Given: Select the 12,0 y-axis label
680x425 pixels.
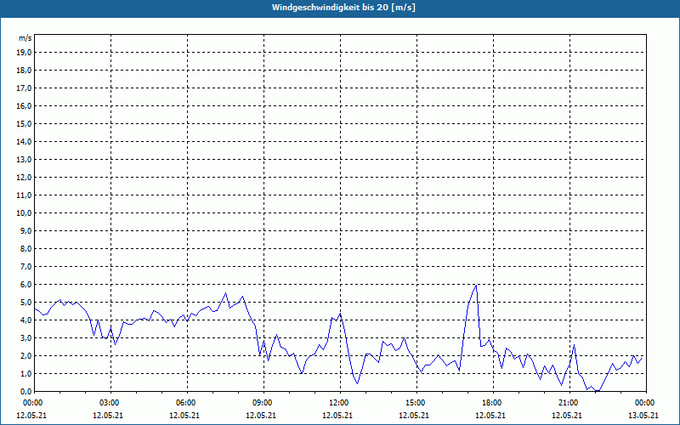Looking at the screenshot, I should 24,177.
